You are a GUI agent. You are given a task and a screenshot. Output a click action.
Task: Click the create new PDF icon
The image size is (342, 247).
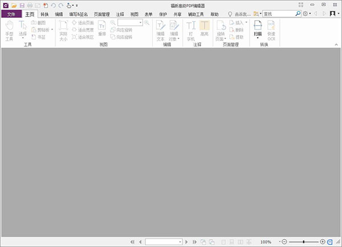tap(46, 6)
